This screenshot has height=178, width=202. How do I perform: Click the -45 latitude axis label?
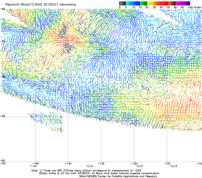(x=2, y=41)
